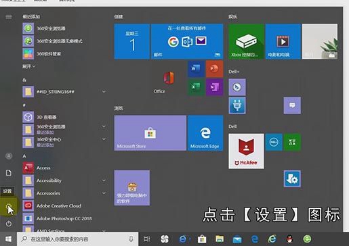Open QQ penguin icon on taskbar
Screen dimensions: 349x246
[x=290, y=239]
